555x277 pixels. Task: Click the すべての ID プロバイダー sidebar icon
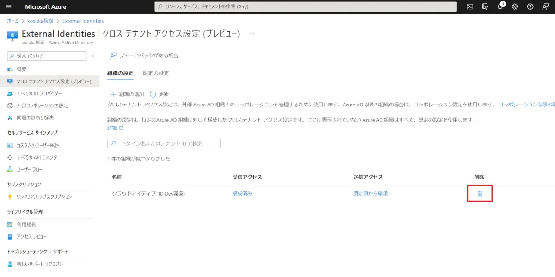tap(10, 93)
